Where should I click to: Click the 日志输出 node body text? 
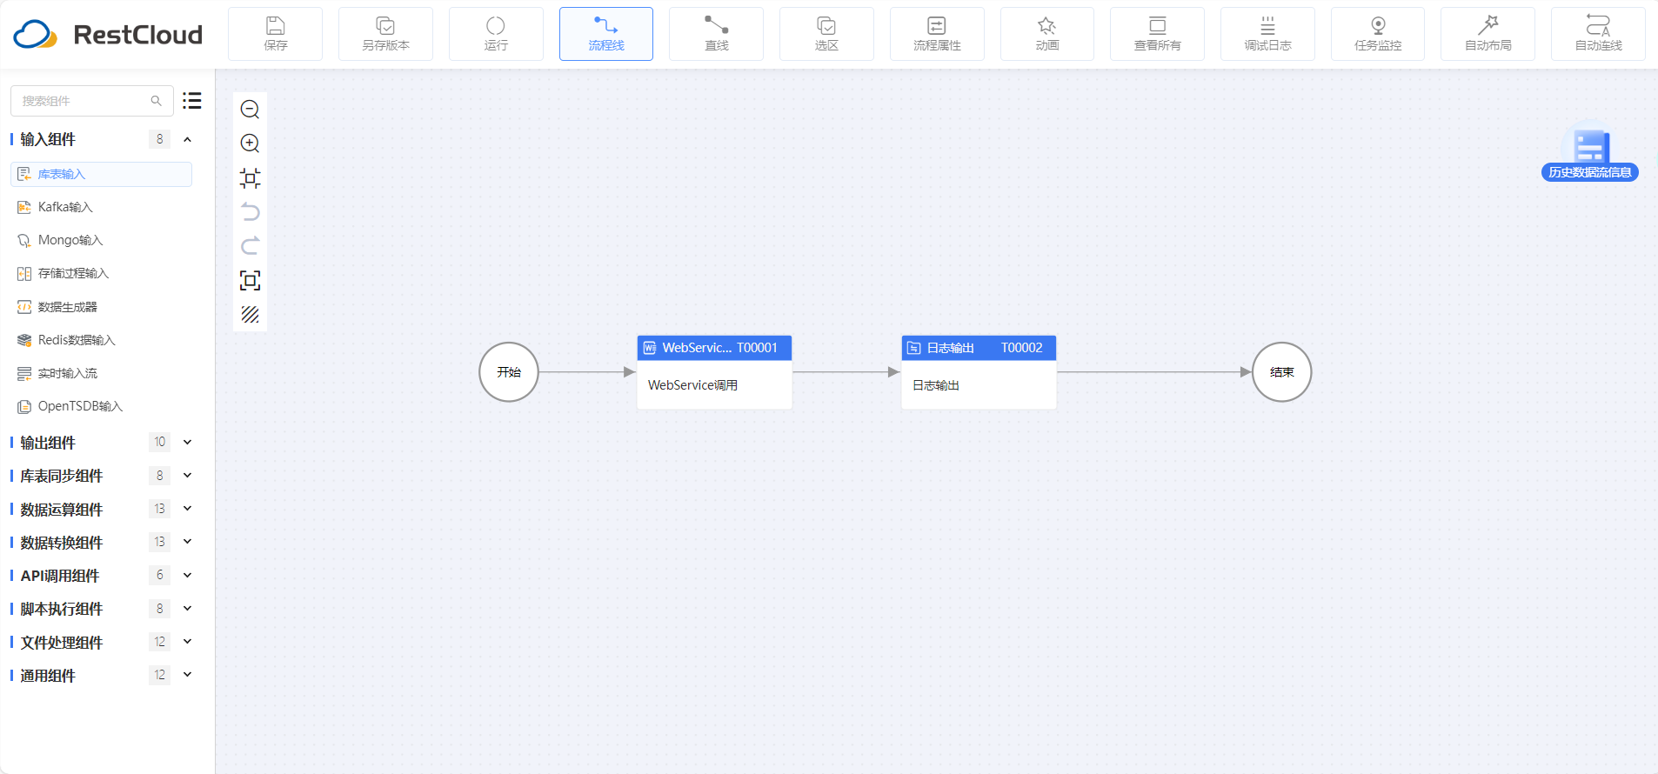click(936, 385)
